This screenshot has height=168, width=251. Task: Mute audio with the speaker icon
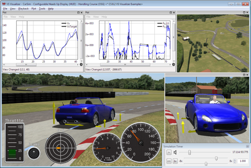175,152
